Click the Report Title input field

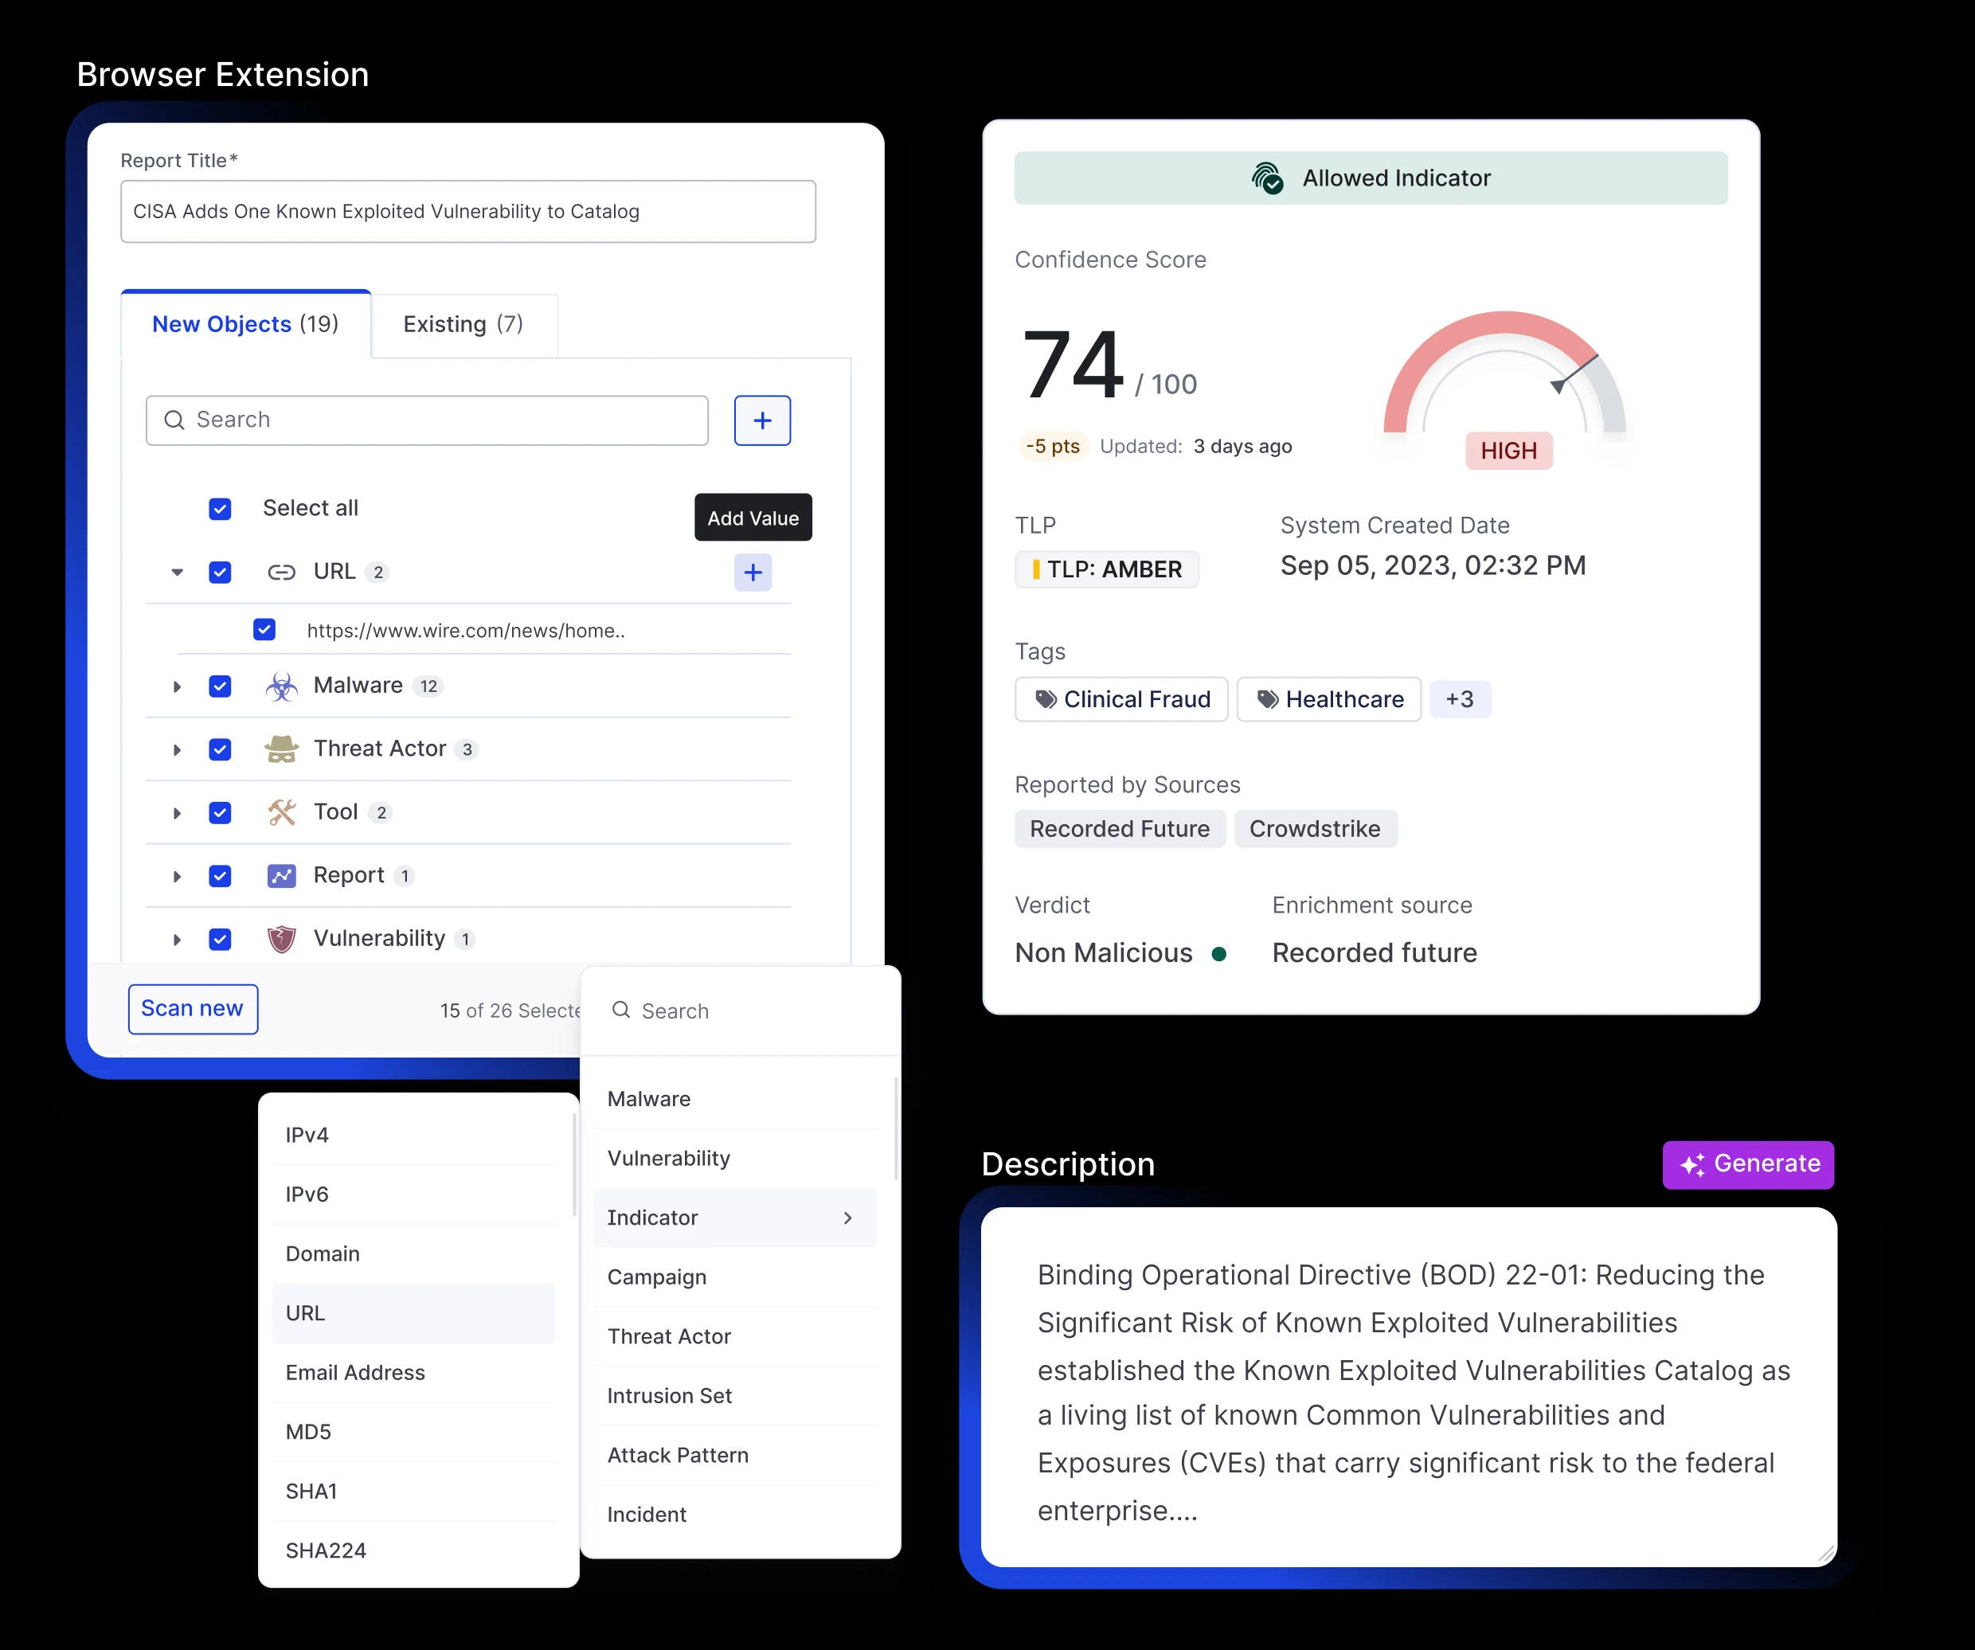467,210
